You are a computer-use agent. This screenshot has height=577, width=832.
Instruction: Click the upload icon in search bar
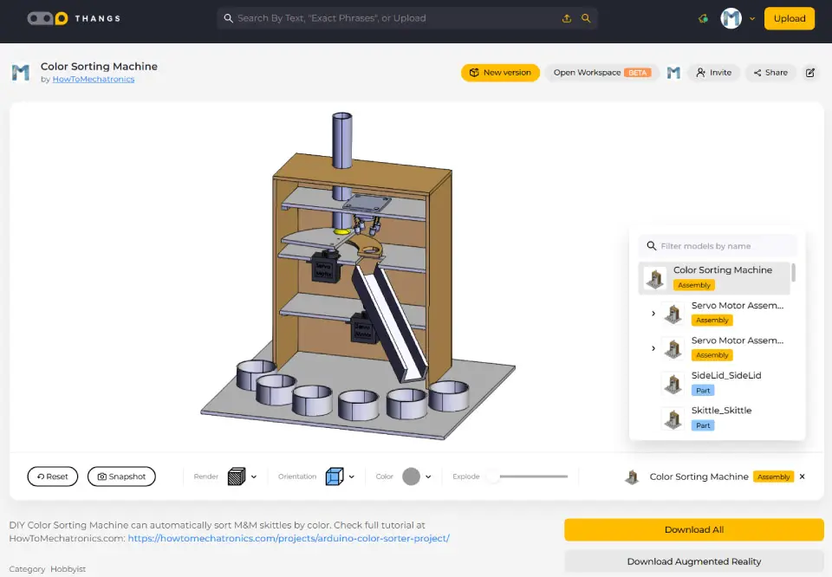pos(567,18)
